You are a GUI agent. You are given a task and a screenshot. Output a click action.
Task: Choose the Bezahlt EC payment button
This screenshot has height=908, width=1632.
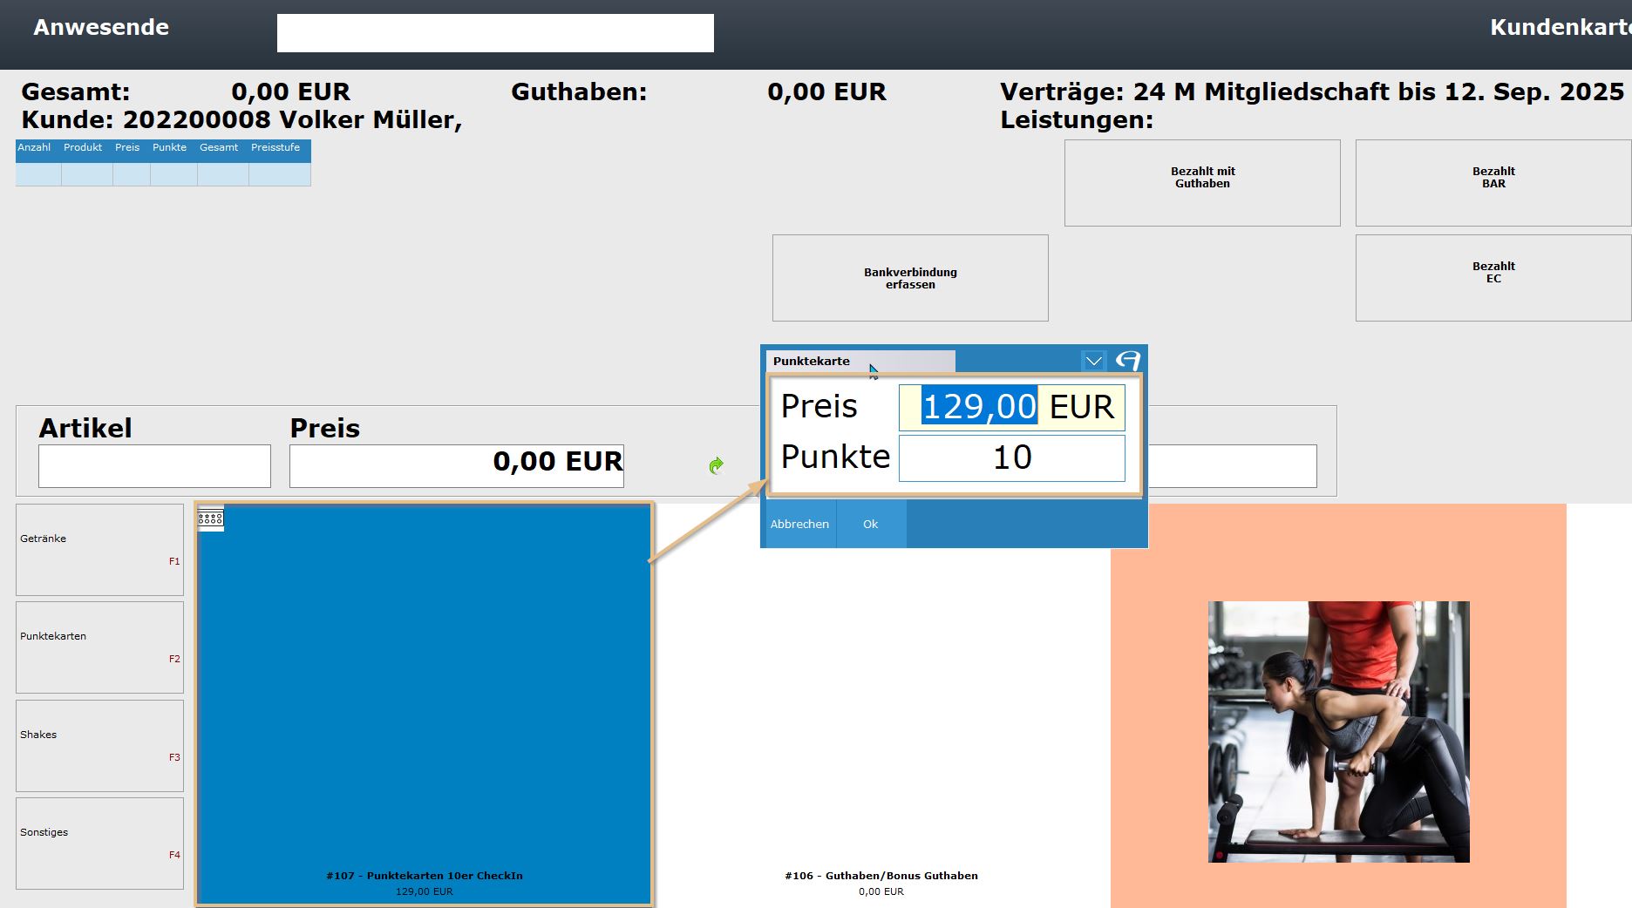[1493, 278]
